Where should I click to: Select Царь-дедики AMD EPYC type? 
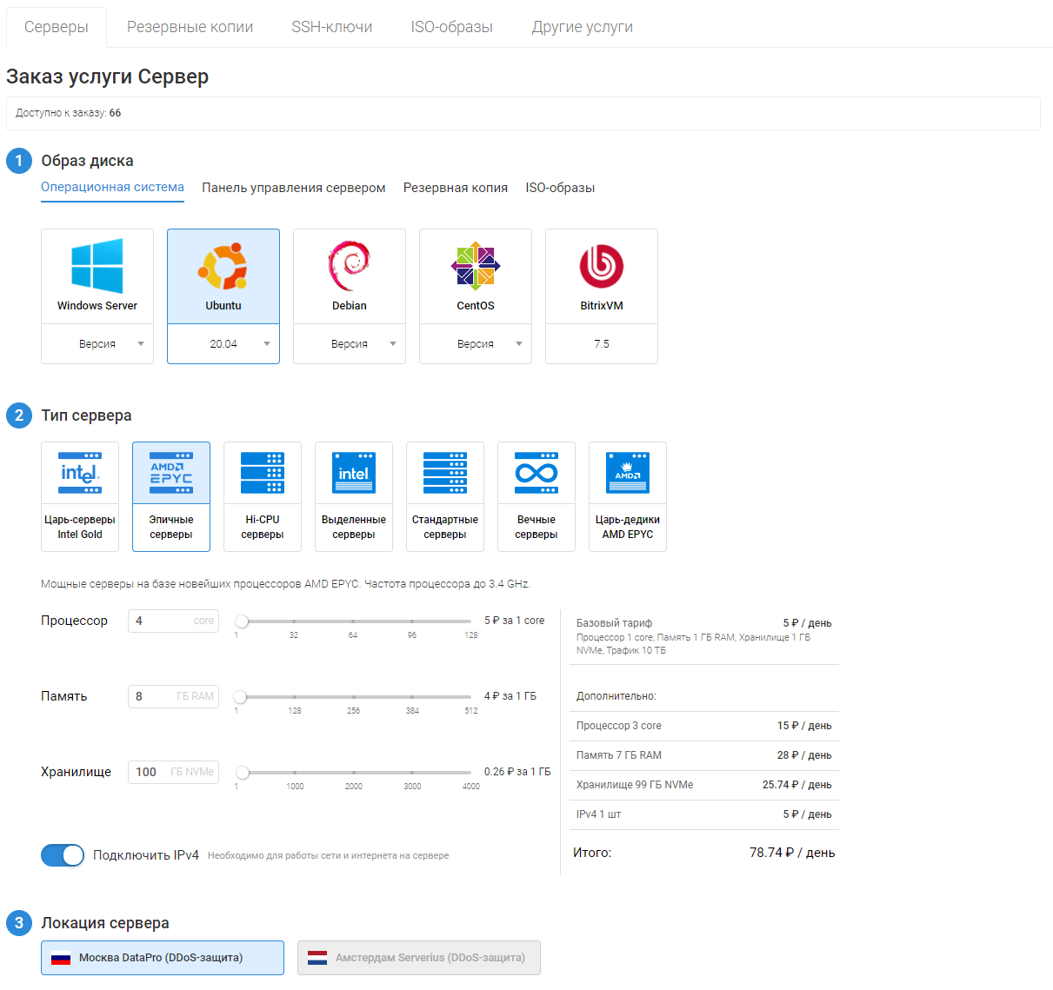pyautogui.click(x=628, y=474)
